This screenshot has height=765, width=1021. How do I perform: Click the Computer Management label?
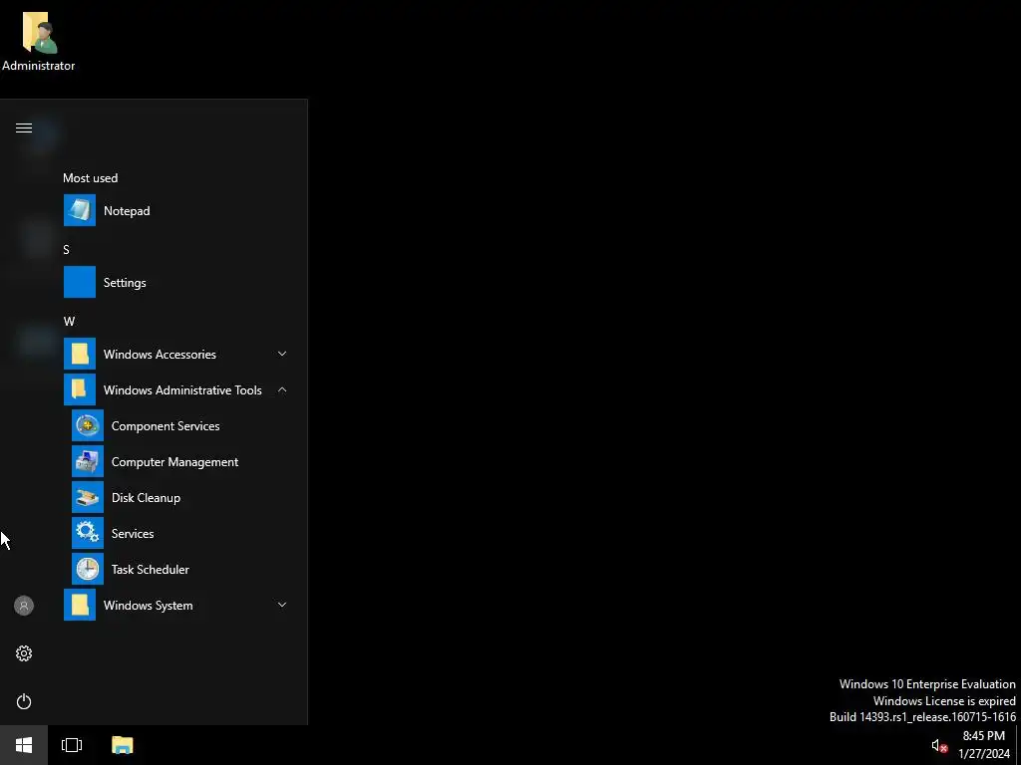(174, 462)
